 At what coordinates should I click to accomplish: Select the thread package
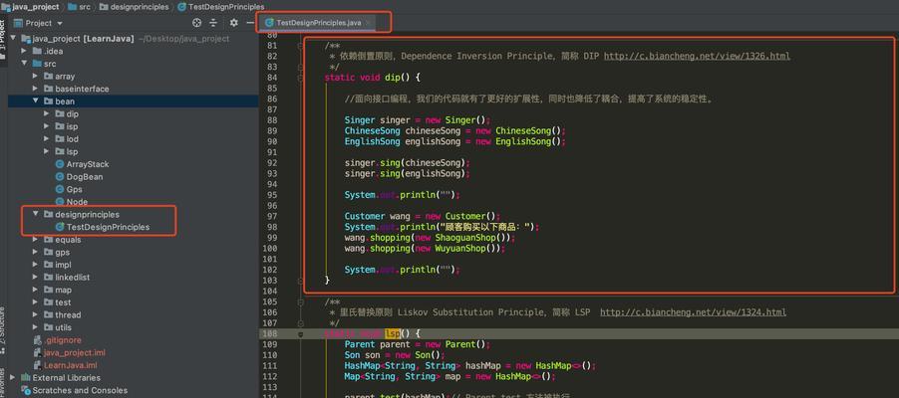pyautogui.click(x=68, y=314)
